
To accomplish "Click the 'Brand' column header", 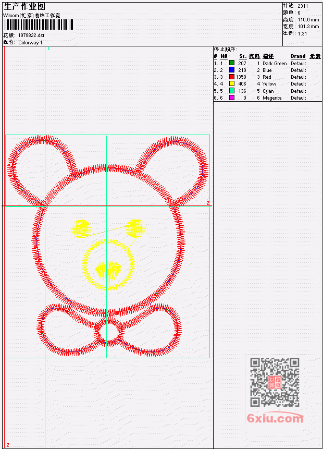I will pos(298,56).
